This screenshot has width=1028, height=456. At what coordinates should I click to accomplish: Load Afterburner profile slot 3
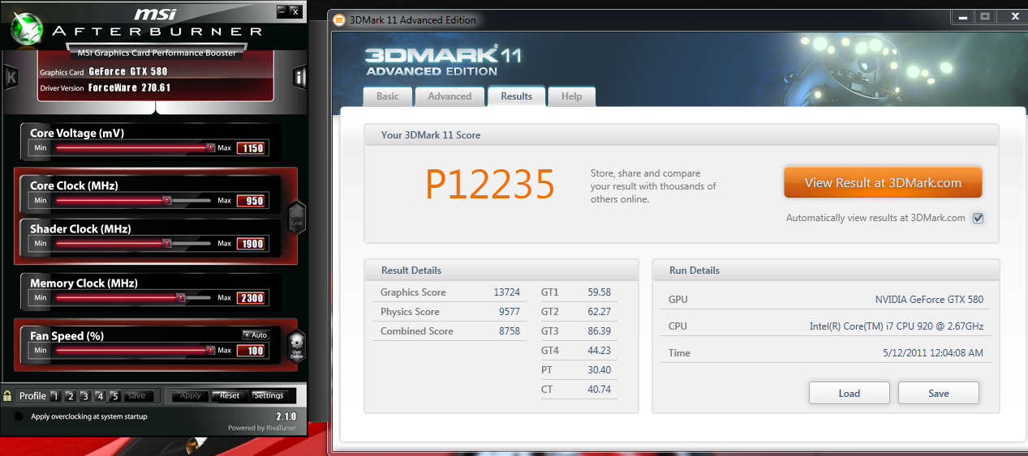85,396
